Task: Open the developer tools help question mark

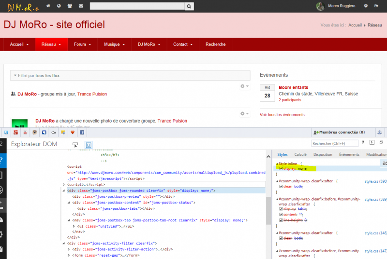Action: pyautogui.click(x=363, y=142)
